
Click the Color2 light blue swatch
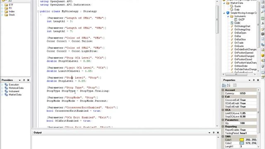[242, 143]
